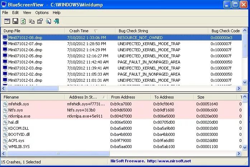This screenshot has height=167, width=250.
Task: Click the 0x000000e3 bug check code
Action: [221, 38]
